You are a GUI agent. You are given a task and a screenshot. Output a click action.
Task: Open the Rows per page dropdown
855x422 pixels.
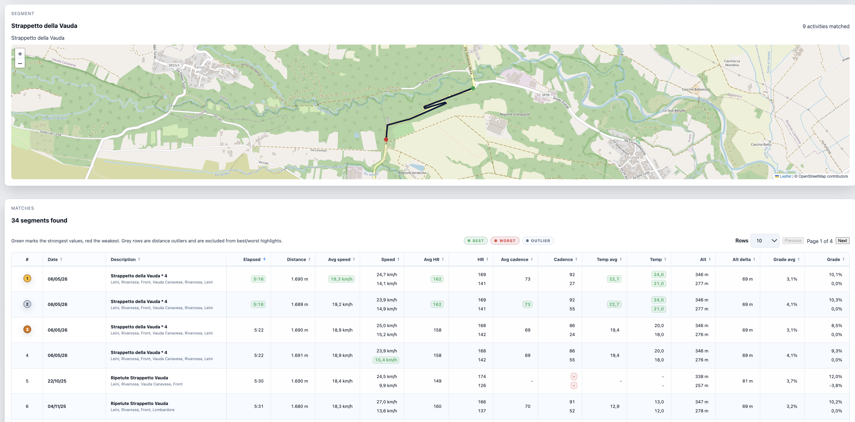pos(765,241)
